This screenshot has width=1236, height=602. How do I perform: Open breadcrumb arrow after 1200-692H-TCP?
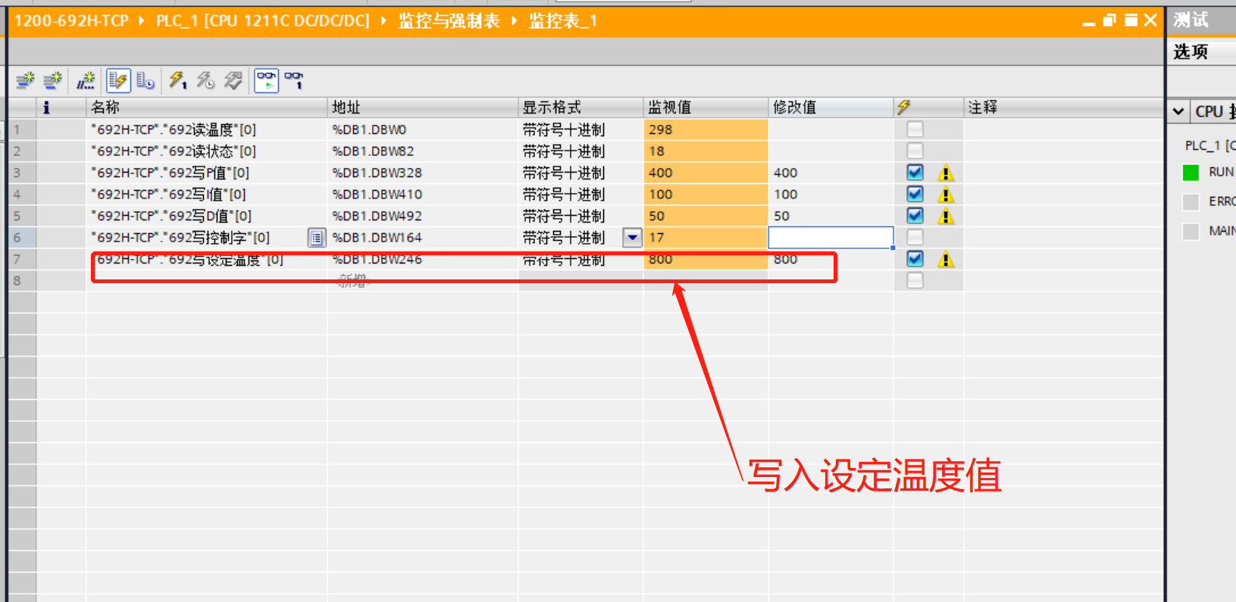142,20
